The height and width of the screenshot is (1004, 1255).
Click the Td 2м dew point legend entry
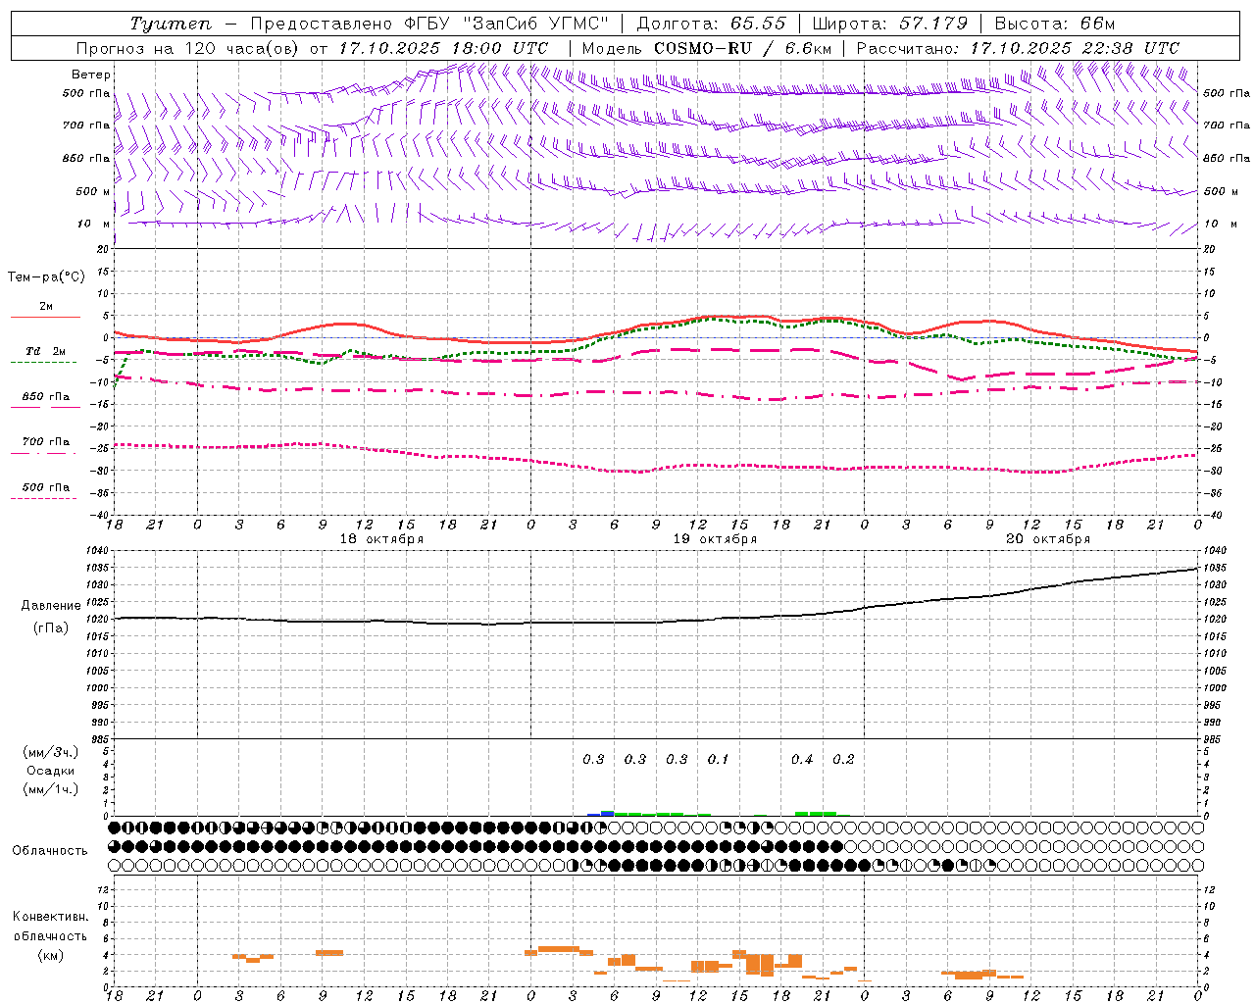pos(46,351)
